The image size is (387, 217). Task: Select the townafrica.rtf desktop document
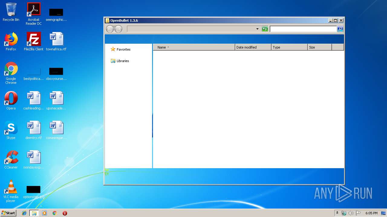(56, 42)
